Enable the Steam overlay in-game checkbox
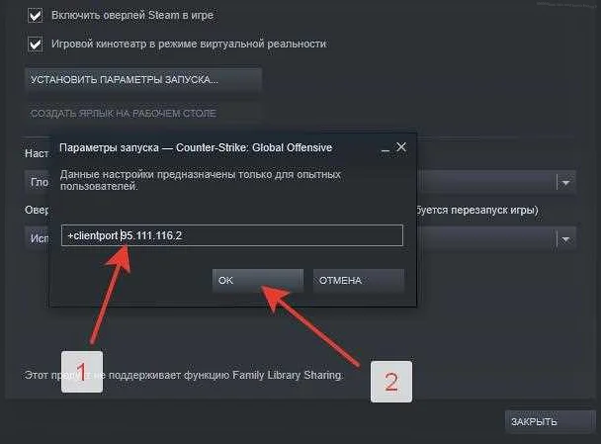601x444 pixels. point(36,16)
